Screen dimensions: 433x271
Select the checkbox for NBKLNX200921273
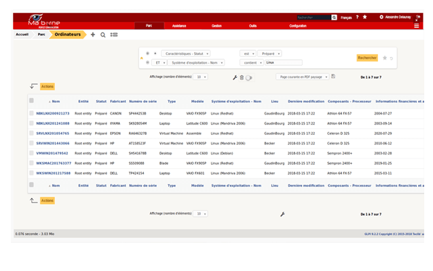pyautogui.click(x=31, y=113)
